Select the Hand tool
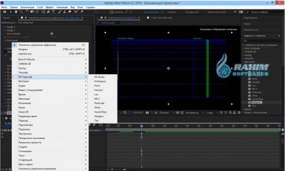Image resolution: width=285 pixels, height=171 pixels. [x=16, y=12]
